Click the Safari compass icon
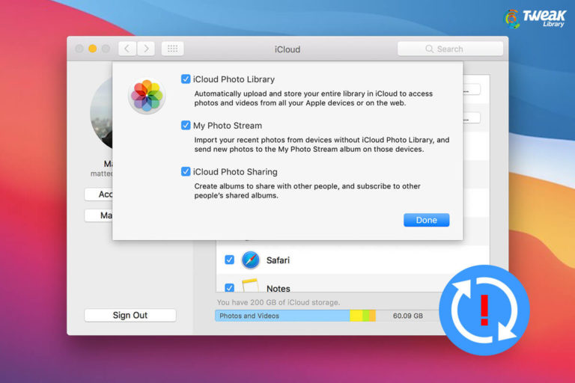This screenshot has height=383, width=575. click(x=251, y=260)
